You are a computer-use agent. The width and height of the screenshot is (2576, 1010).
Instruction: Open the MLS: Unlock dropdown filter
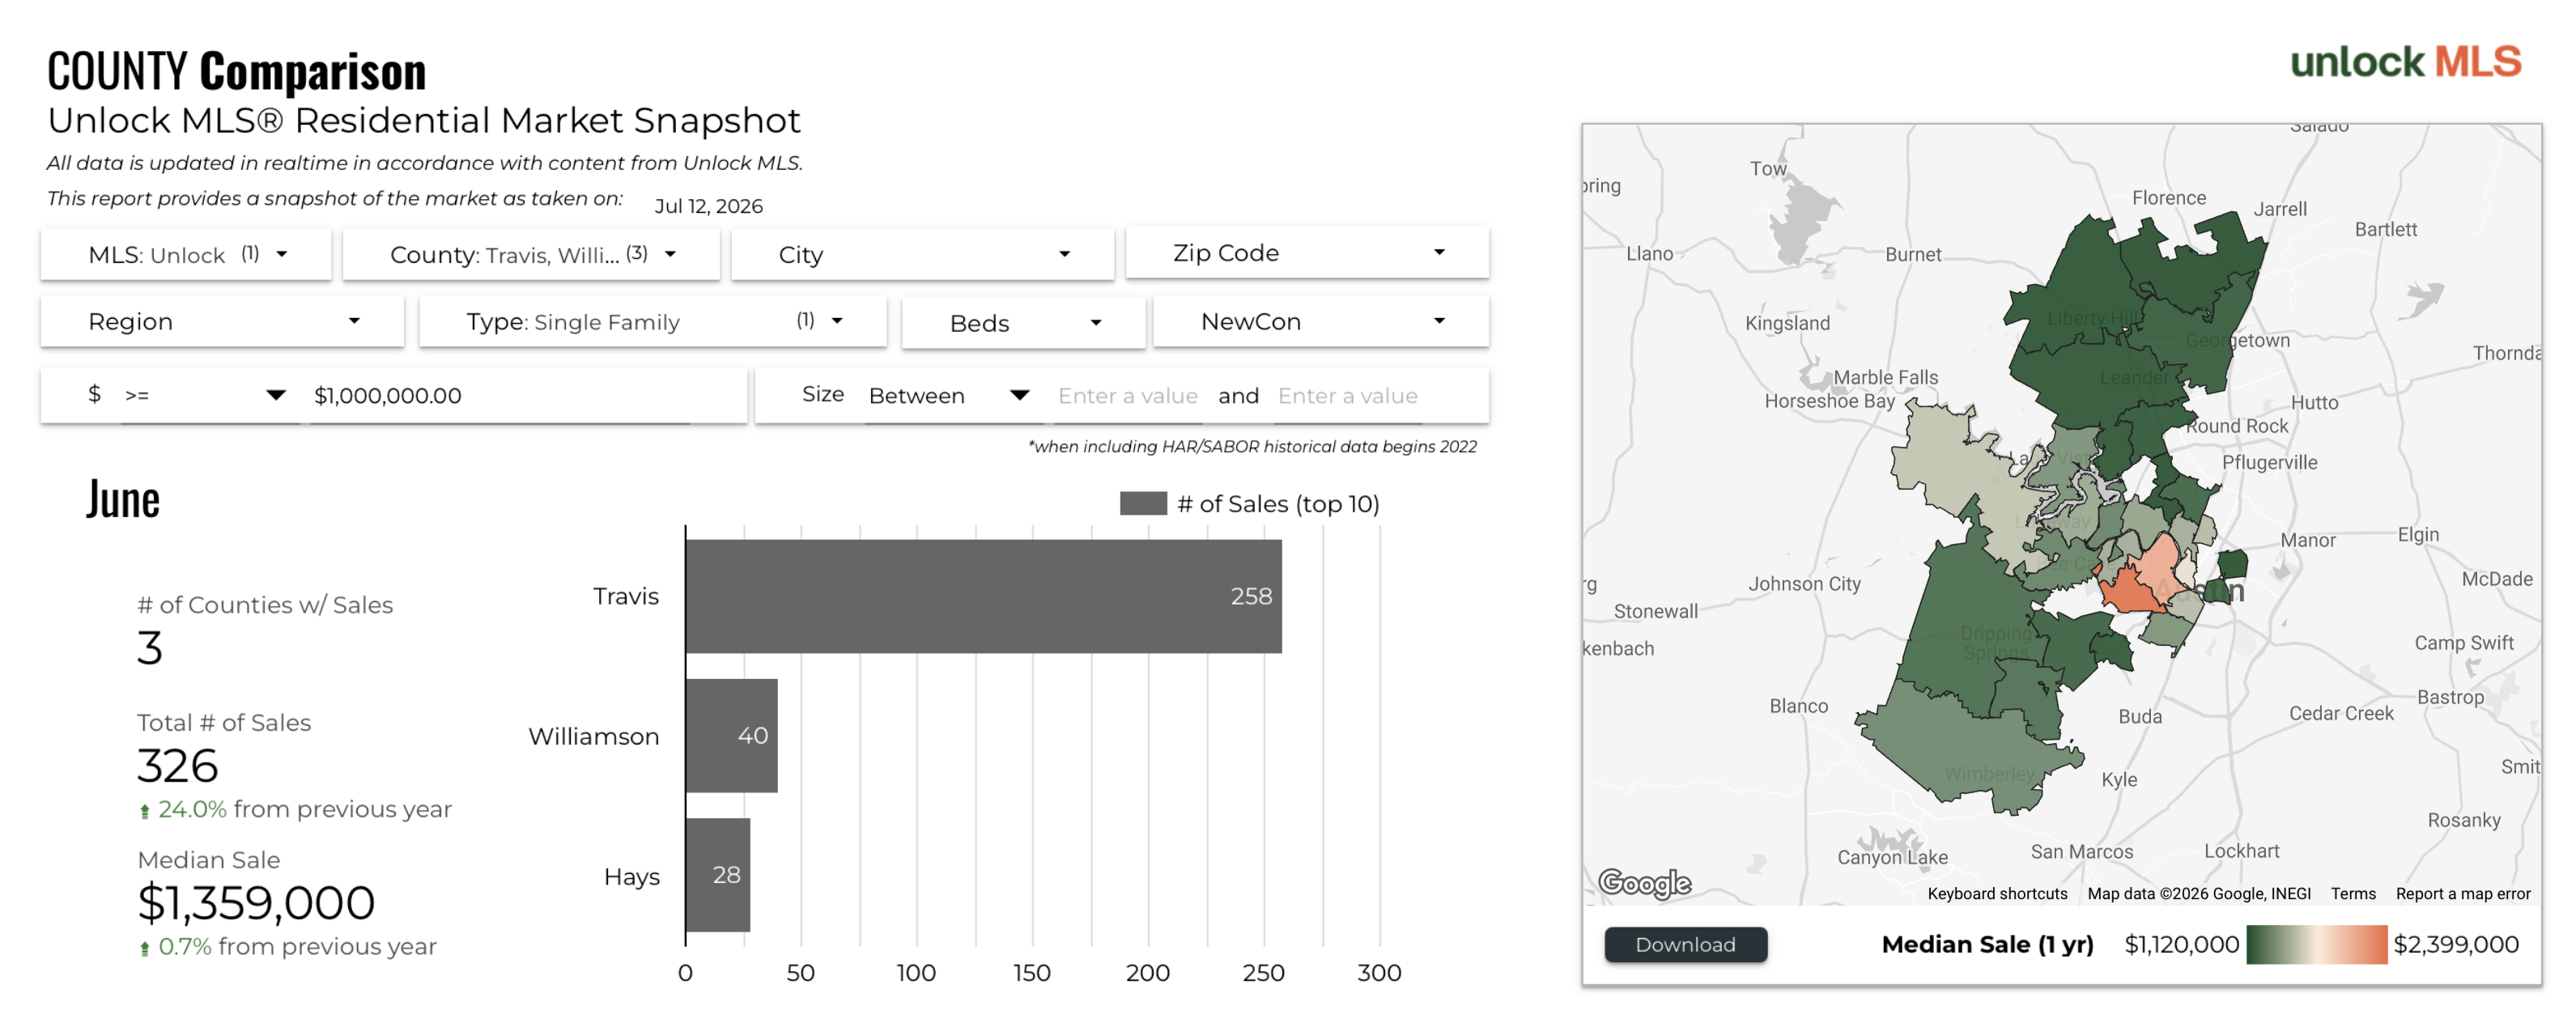click(x=186, y=254)
